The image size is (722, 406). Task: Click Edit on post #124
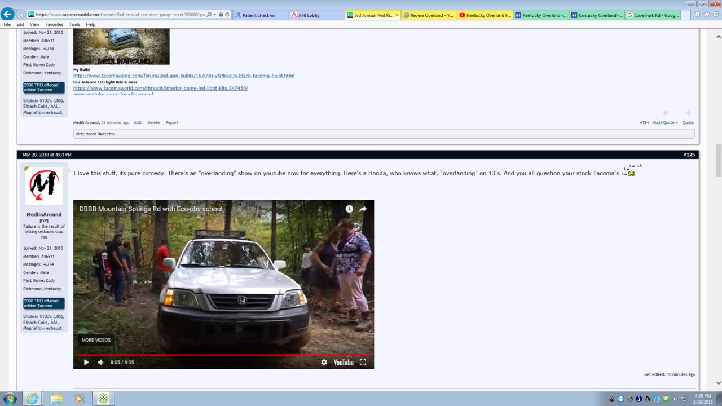(138, 122)
